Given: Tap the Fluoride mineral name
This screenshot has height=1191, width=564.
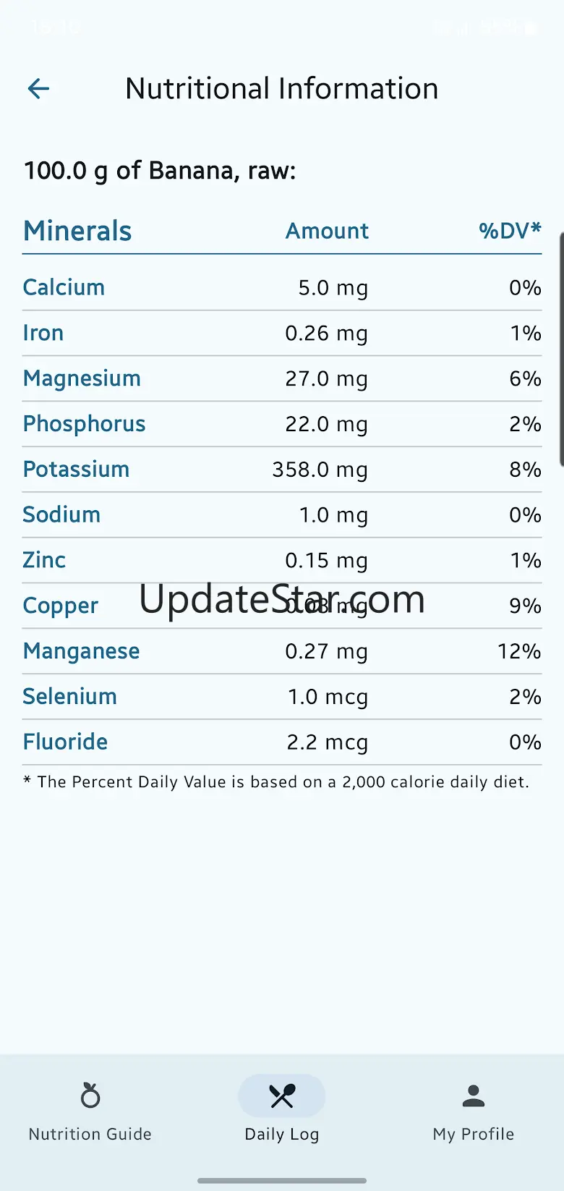Looking at the screenshot, I should coord(65,742).
